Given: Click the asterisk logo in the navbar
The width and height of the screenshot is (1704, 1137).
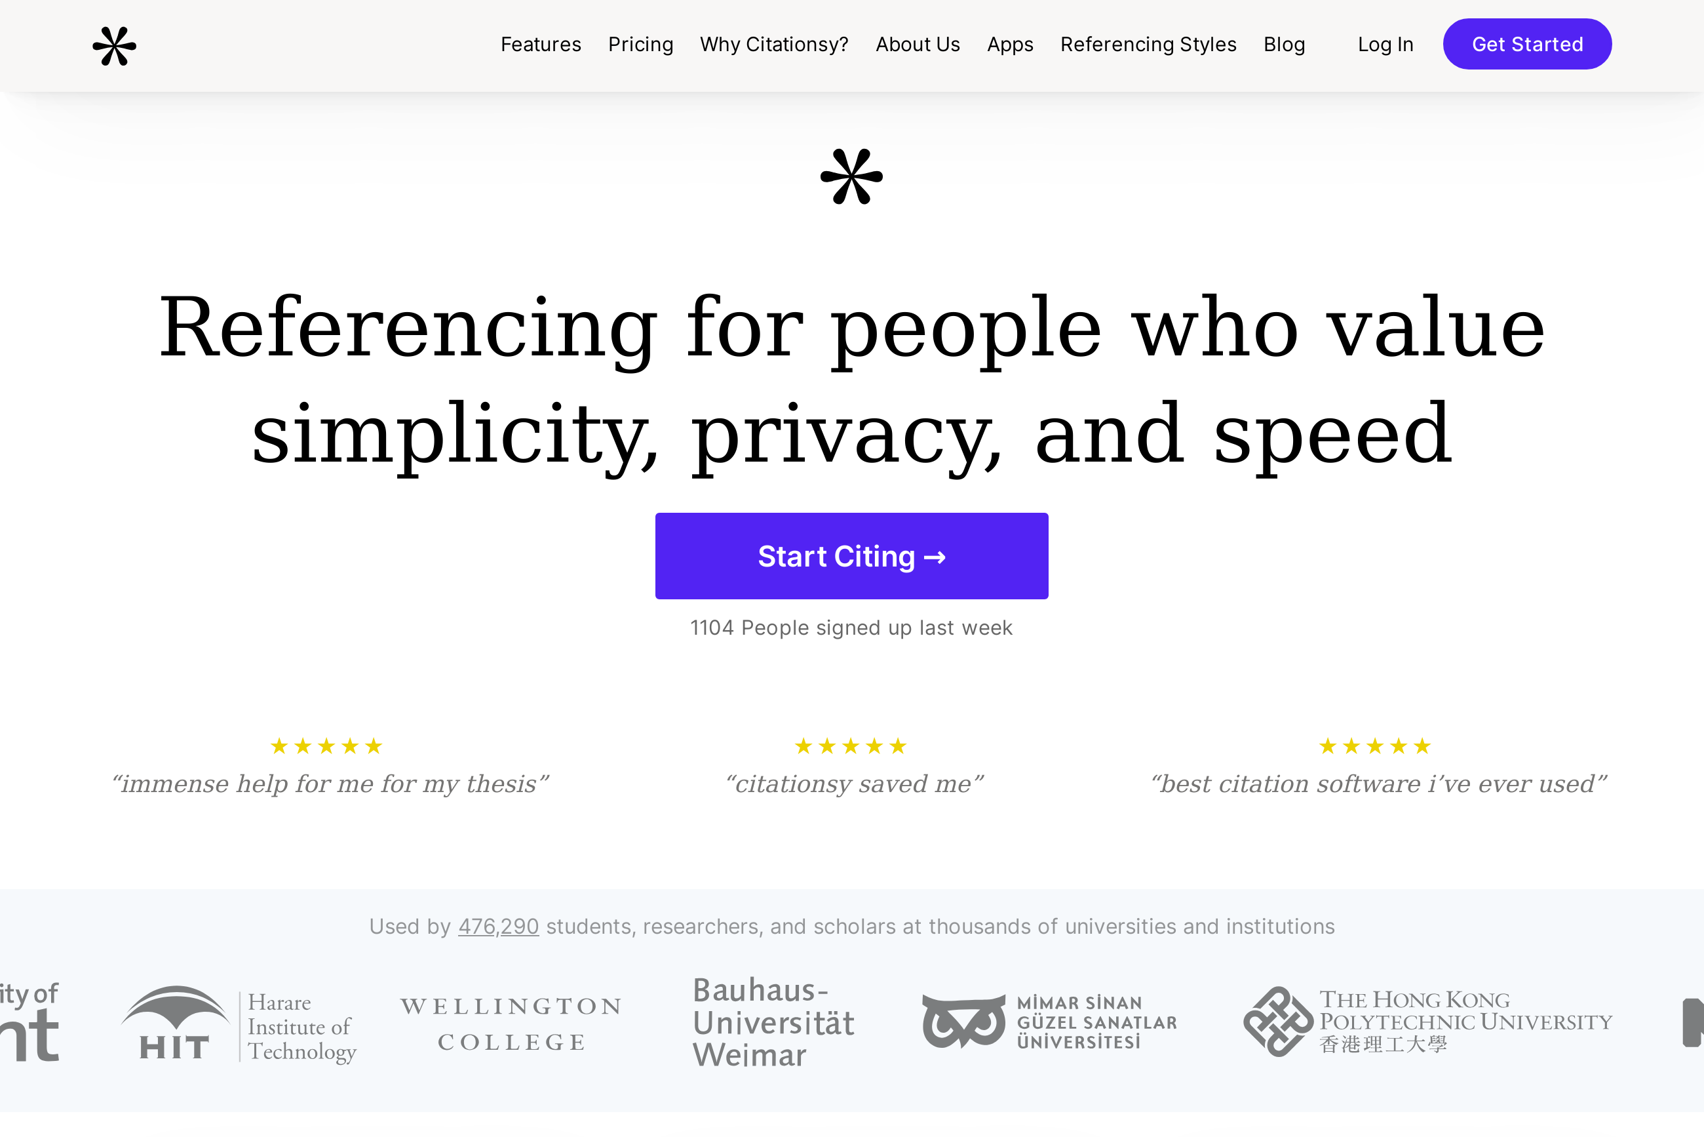Looking at the screenshot, I should click(x=115, y=46).
